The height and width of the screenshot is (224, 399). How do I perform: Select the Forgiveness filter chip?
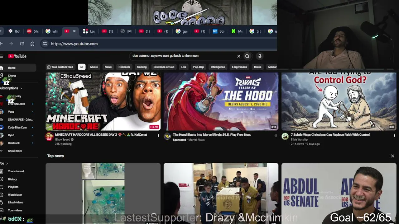click(239, 67)
